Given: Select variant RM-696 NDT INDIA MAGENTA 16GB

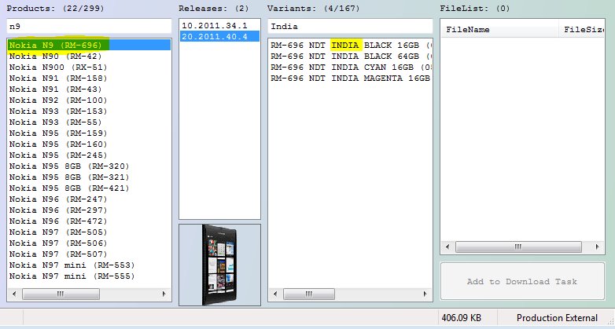Looking at the screenshot, I should (350, 78).
